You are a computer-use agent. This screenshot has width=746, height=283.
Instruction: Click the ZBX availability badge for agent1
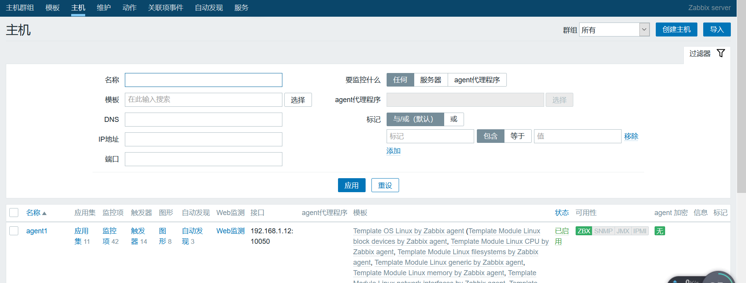(x=584, y=231)
